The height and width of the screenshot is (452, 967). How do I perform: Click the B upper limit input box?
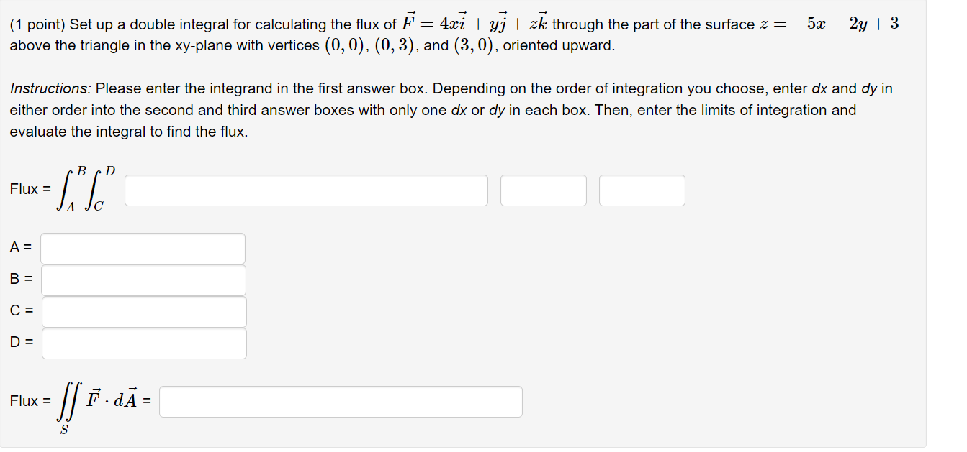tap(143, 280)
